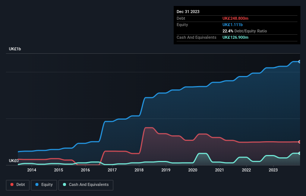Click the Equity row label in tooltip
The image size is (306, 196).
point(182,25)
